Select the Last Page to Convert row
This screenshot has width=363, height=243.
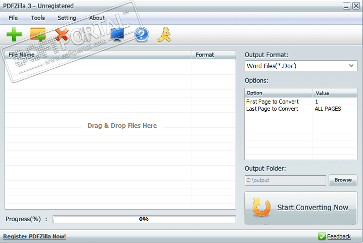pos(301,109)
